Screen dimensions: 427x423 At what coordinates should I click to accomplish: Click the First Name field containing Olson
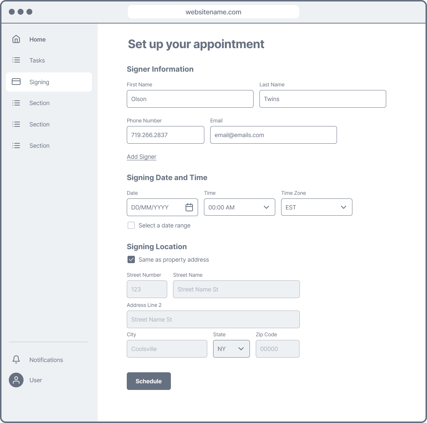coord(190,99)
